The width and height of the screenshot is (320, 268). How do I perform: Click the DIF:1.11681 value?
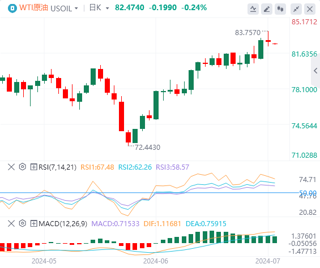[163, 223]
